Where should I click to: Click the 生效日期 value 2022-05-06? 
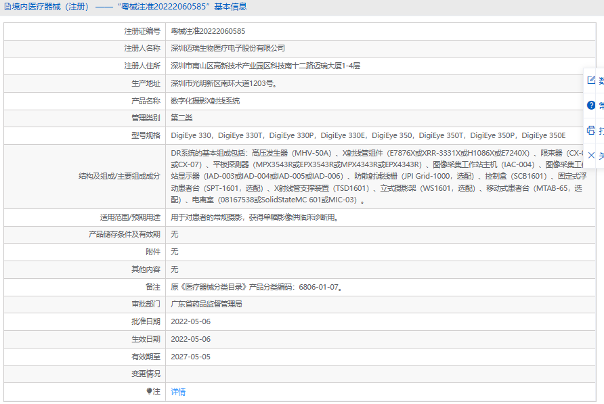pyautogui.click(x=191, y=339)
